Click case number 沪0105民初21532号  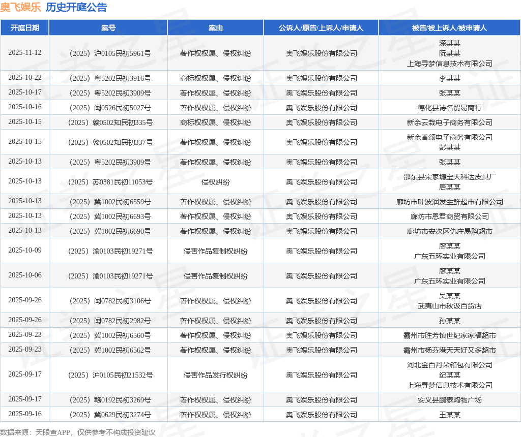tap(110, 376)
